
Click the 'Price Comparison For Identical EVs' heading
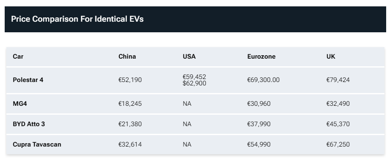point(77,19)
